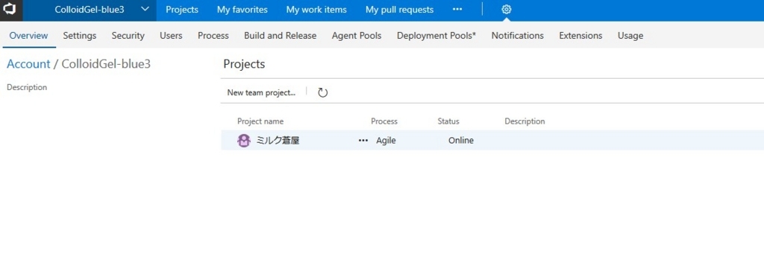The image size is (764, 268).
Task: Go to Projects in top navigation
Action: click(x=182, y=10)
